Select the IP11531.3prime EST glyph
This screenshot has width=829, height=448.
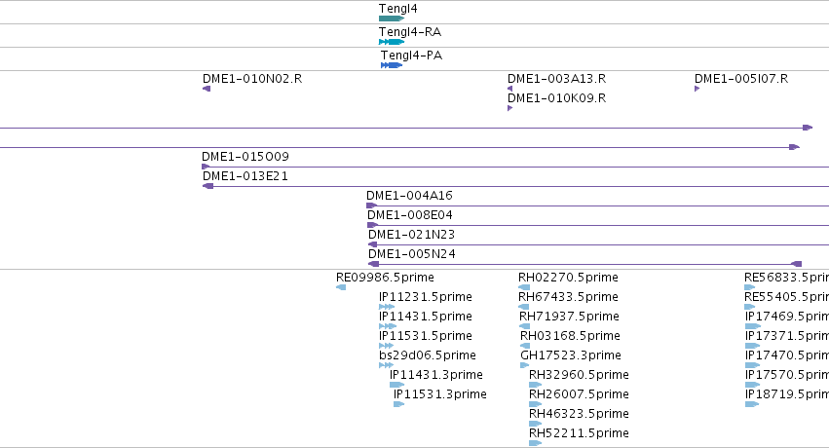coord(399,405)
